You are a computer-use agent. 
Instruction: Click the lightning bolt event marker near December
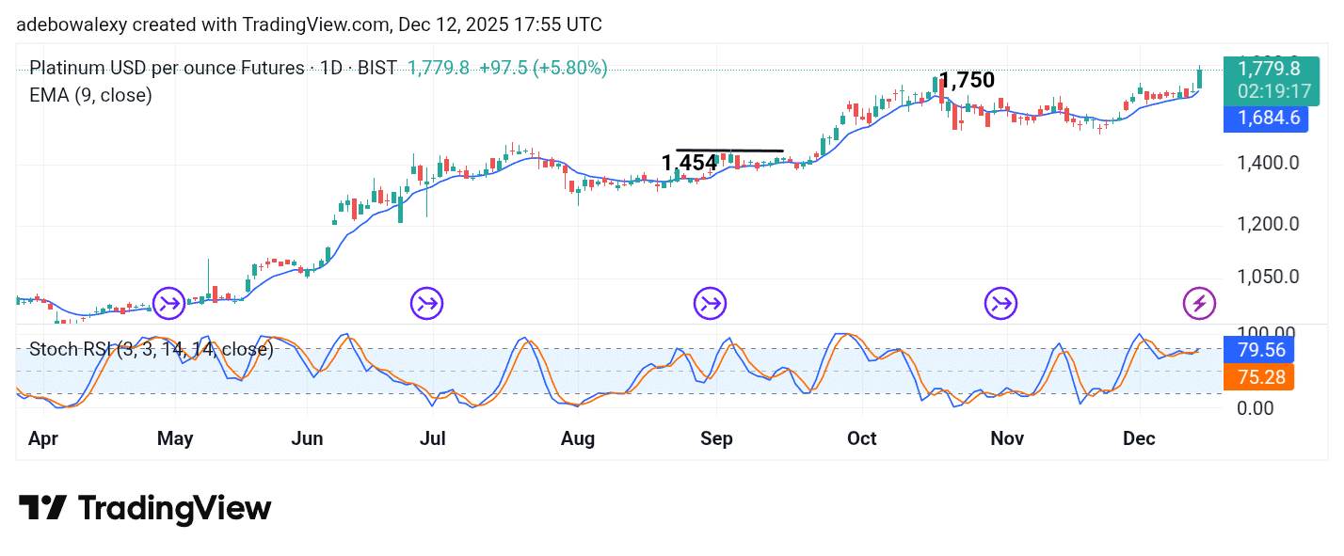pos(1199,303)
